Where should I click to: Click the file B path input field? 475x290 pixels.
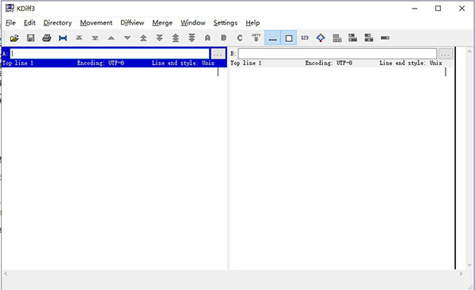pyautogui.click(x=337, y=54)
